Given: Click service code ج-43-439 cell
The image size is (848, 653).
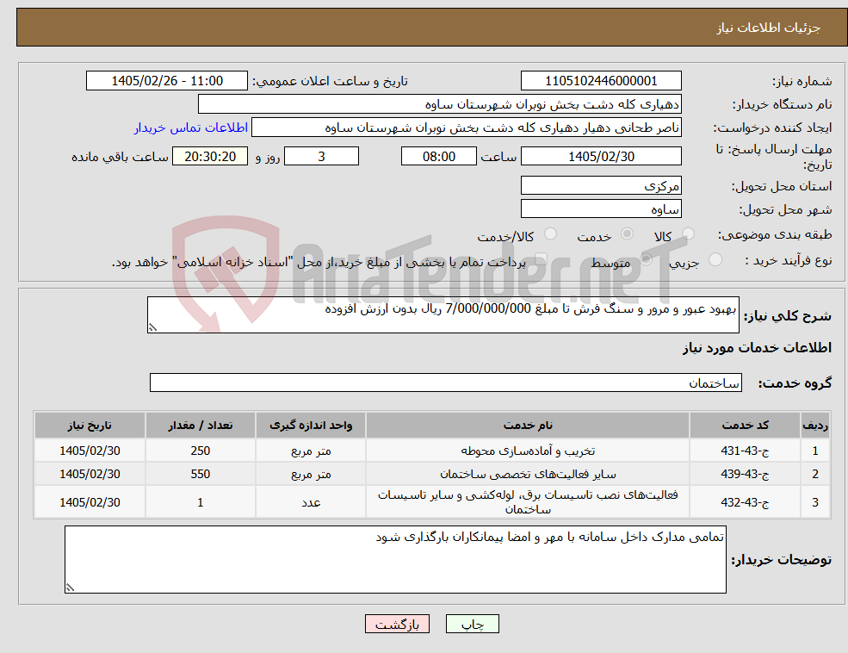Looking at the screenshot, I should pyautogui.click(x=745, y=474).
